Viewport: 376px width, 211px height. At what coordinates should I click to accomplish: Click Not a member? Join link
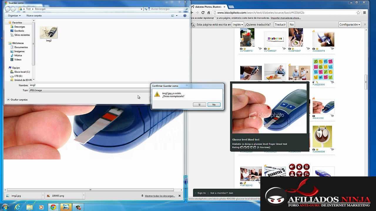tap(221, 193)
